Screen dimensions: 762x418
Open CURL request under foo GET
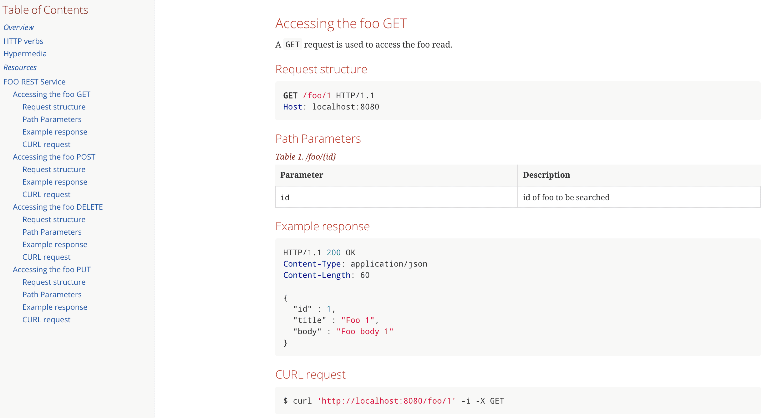[46, 144]
